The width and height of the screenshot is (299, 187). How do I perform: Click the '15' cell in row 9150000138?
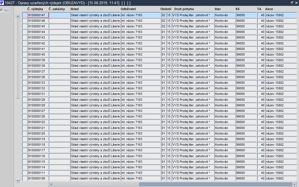click(169, 66)
